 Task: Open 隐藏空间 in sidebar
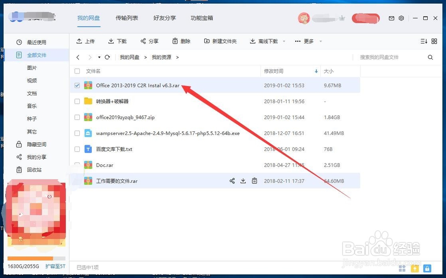point(37,144)
